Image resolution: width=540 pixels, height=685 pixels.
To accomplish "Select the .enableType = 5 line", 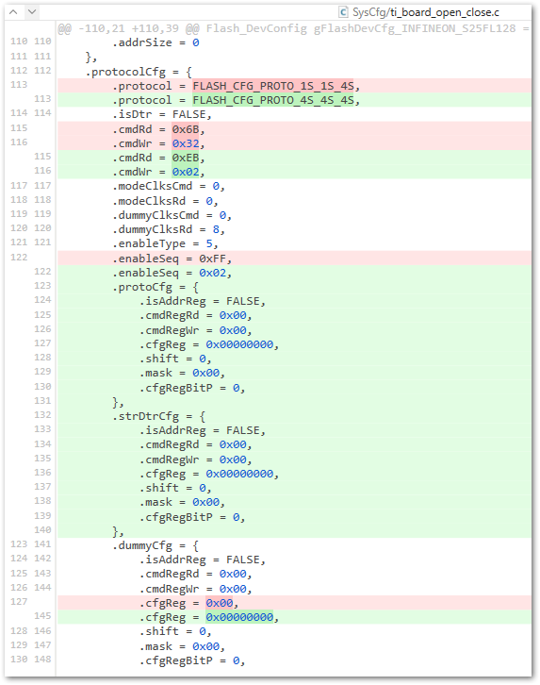I will coord(165,243).
